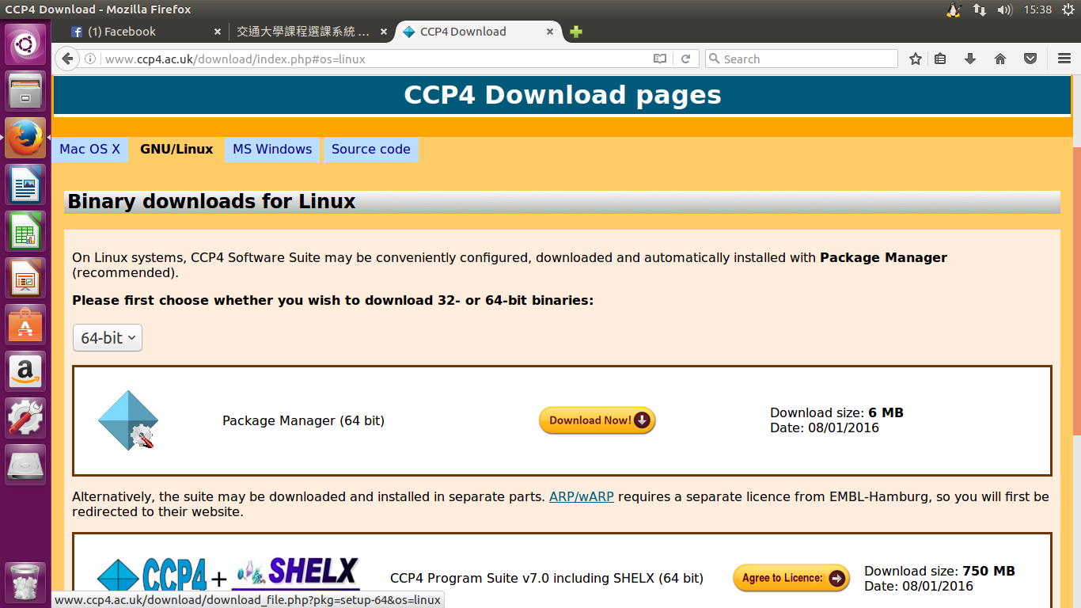Open new tab with green plus icon
1081x608 pixels.
pos(576,32)
